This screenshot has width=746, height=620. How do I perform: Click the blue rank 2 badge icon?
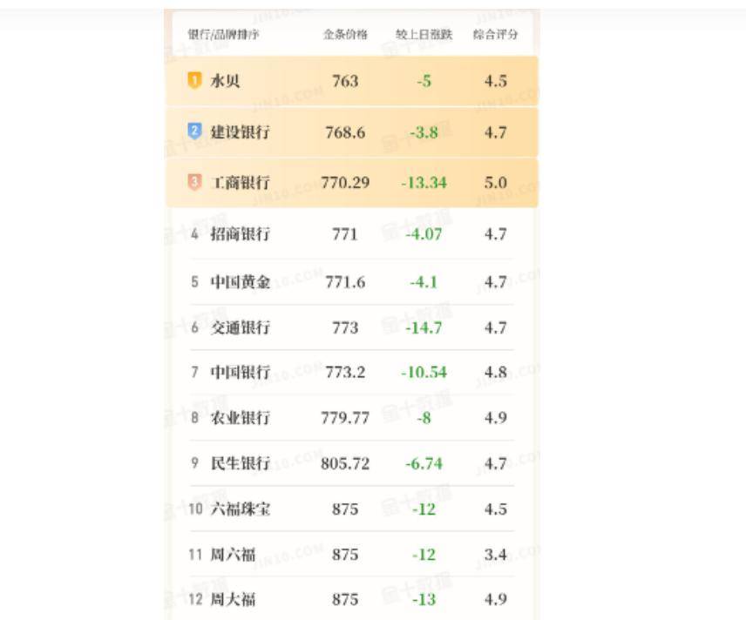click(x=194, y=131)
